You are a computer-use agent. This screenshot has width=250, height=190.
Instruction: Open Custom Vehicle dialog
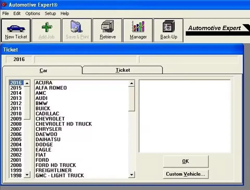(185, 174)
